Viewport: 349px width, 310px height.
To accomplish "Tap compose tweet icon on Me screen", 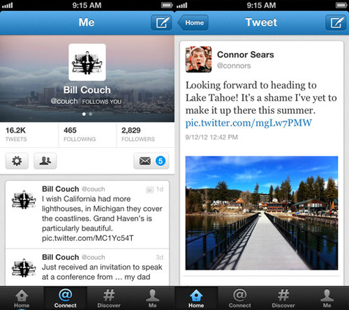I will click(161, 22).
